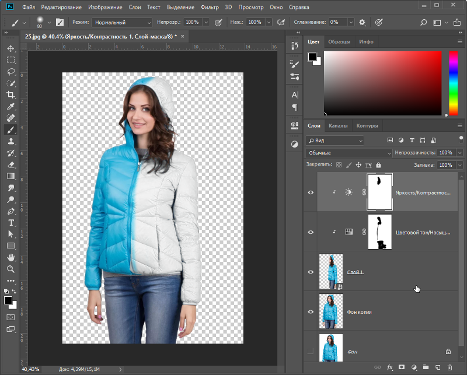Select the Dodge tool
Viewport: 467px width, 375px height.
[x=11, y=199]
